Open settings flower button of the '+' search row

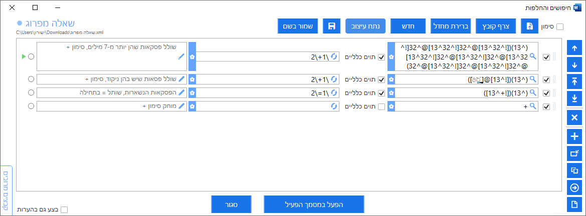coord(392,106)
